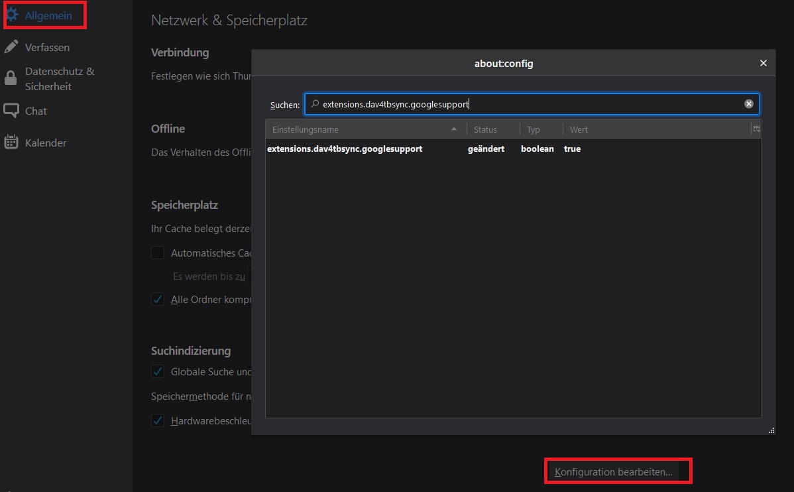The width and height of the screenshot is (794, 492).
Task: Click the magnifier icon in search field
Action: (315, 104)
